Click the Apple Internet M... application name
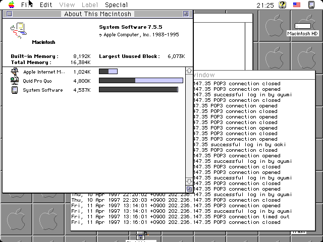323x242 pixels. click(44, 72)
